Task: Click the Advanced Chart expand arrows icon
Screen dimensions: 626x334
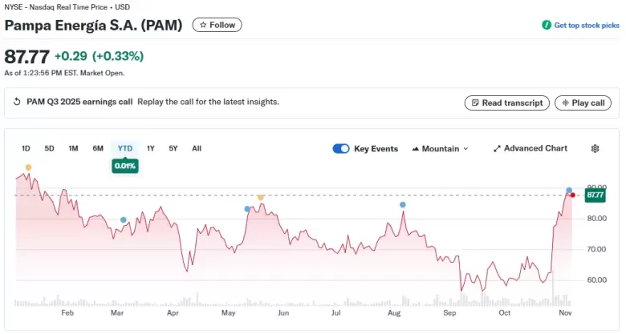Action: [x=497, y=149]
